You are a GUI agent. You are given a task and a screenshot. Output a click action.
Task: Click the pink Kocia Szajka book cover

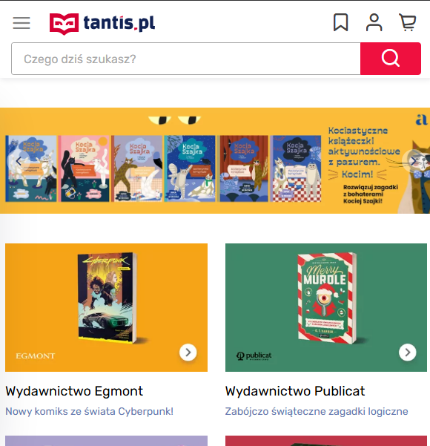coord(84,168)
